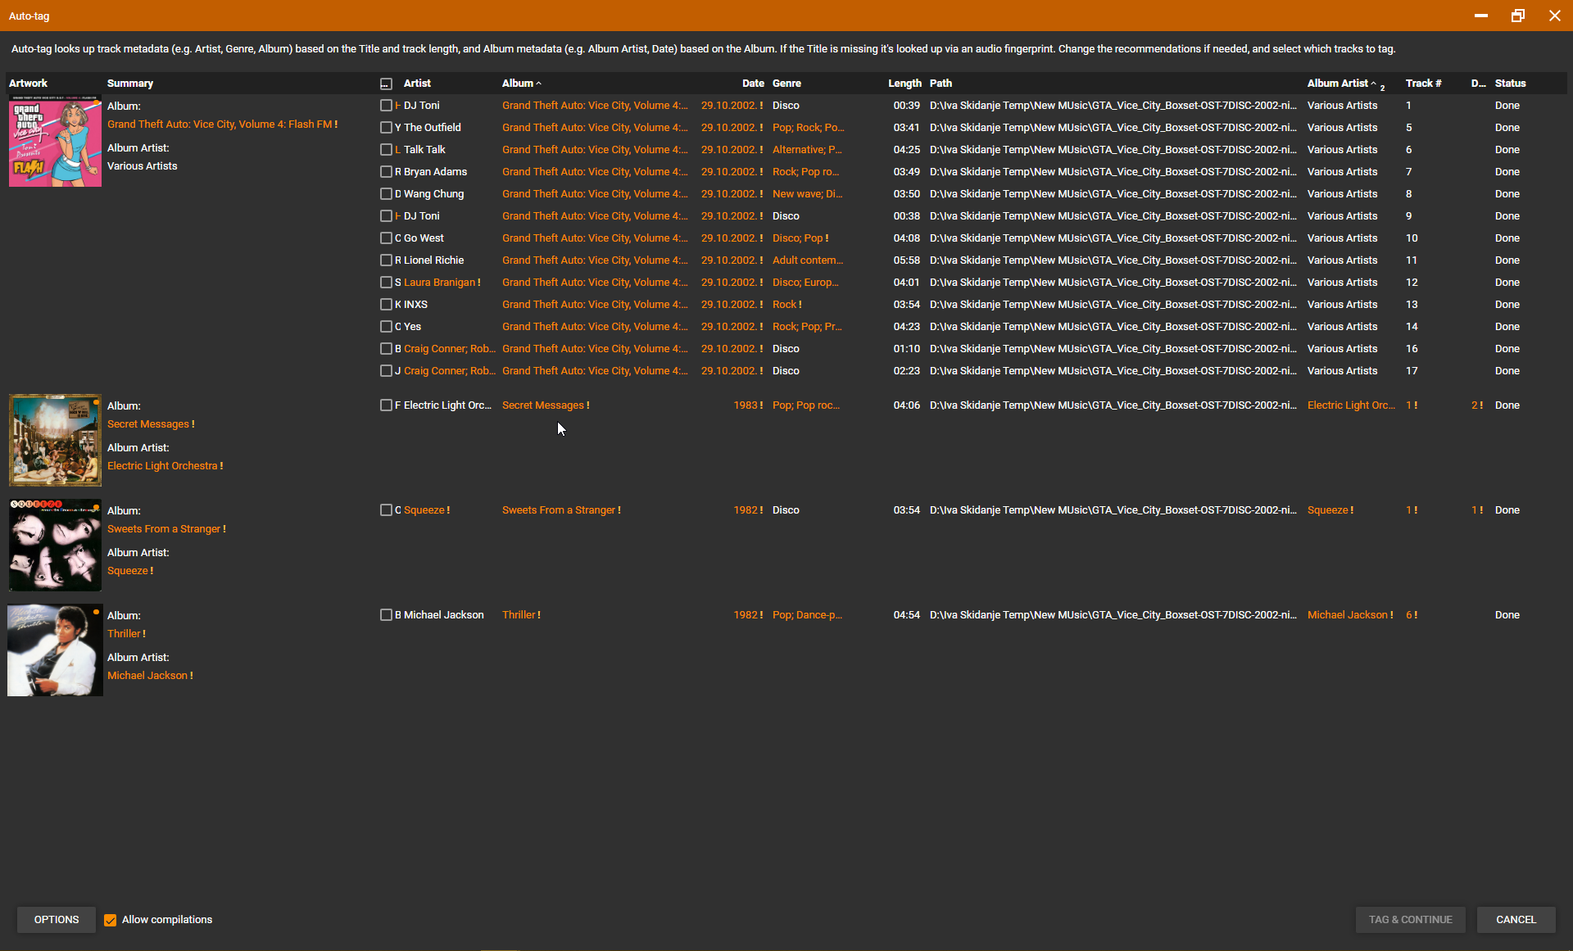
Task: Open the OPTIONS button
Action: [x=57, y=920]
